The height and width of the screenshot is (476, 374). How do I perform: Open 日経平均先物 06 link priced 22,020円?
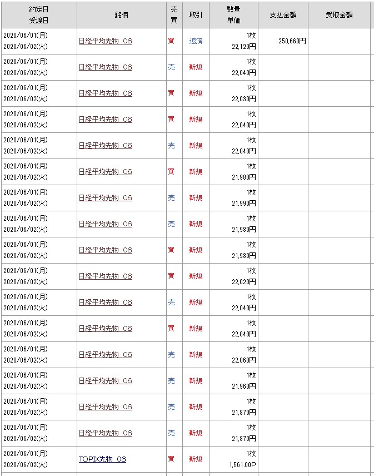point(106,276)
